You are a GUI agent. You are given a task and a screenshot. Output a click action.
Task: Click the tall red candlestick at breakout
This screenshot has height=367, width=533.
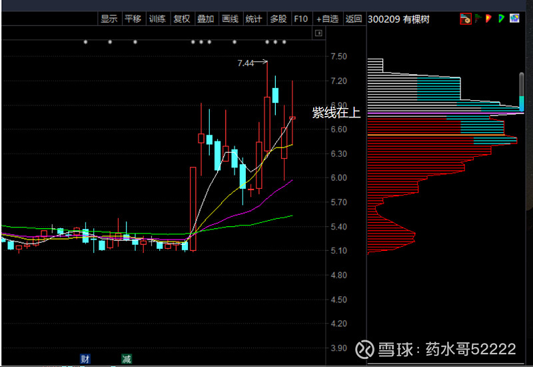point(193,209)
